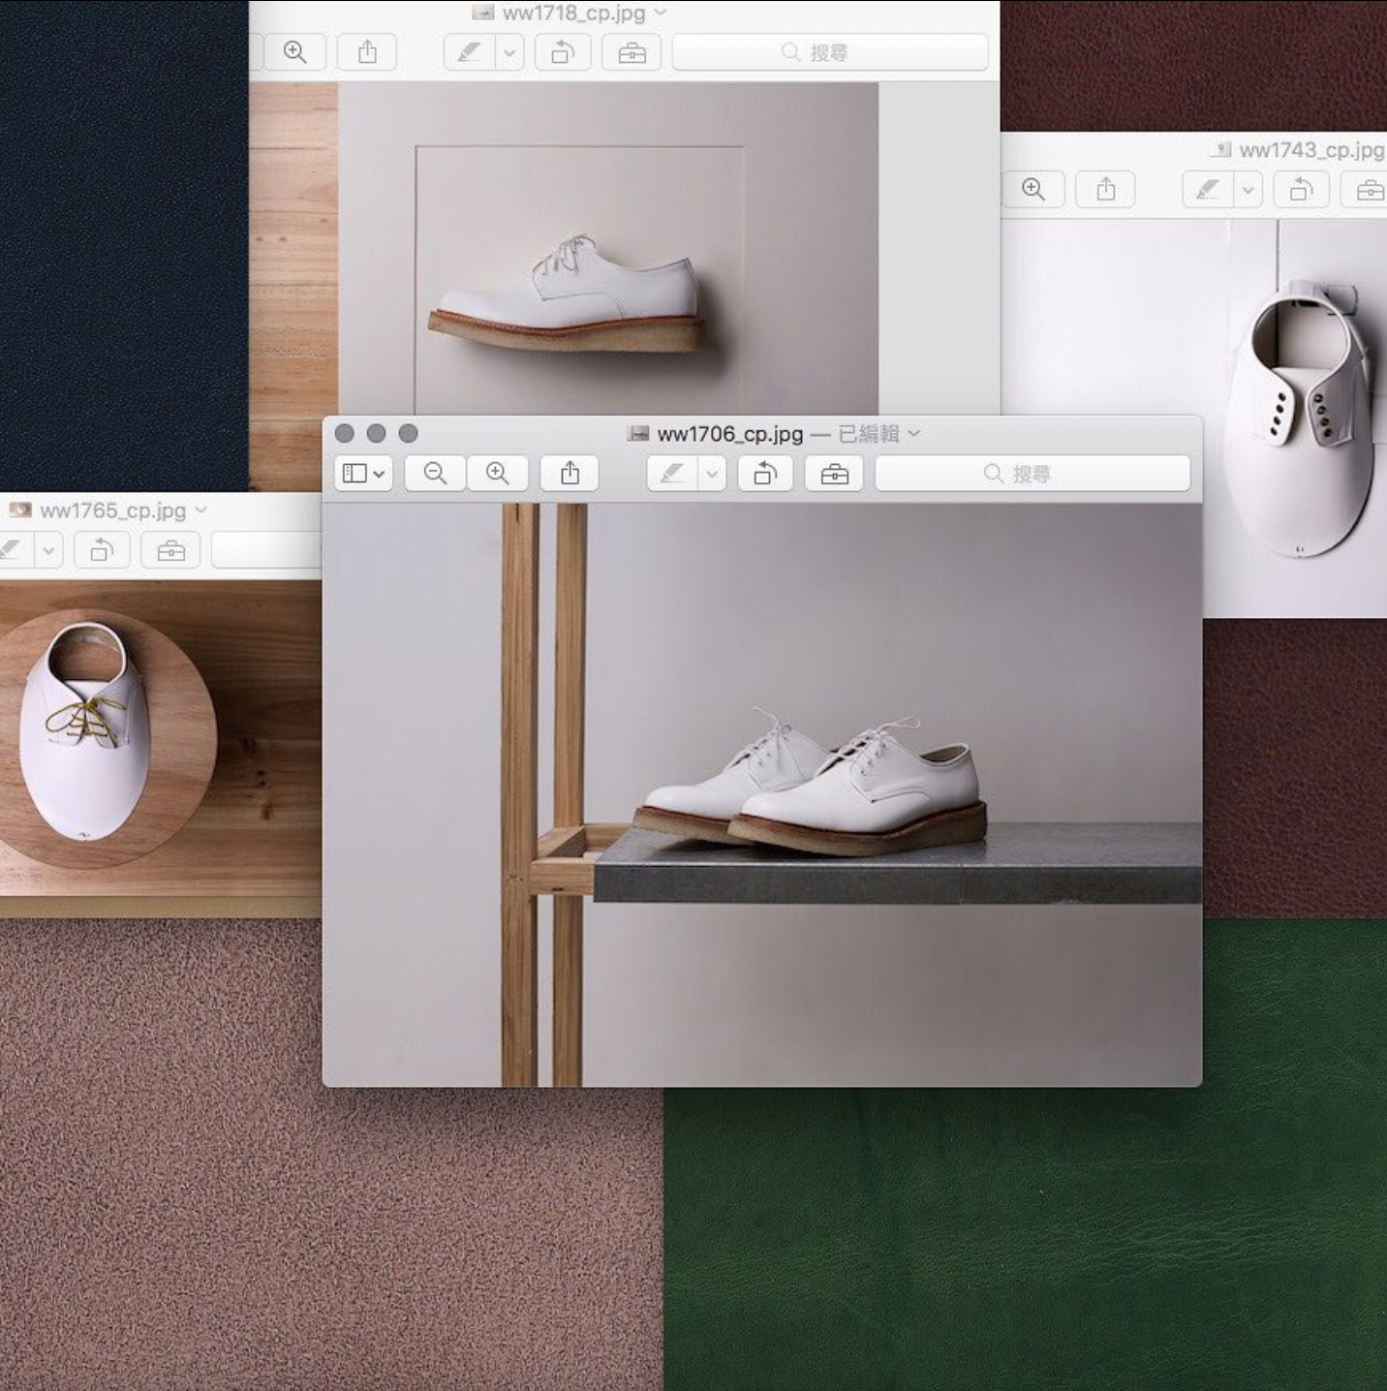Click the ww1718_cp.jpg file proxy icon

(x=482, y=13)
